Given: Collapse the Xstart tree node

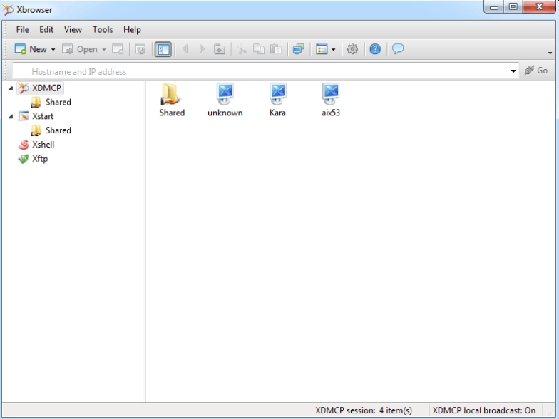Looking at the screenshot, I should pyautogui.click(x=11, y=117).
